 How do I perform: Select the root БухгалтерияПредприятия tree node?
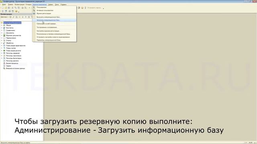[12, 23]
